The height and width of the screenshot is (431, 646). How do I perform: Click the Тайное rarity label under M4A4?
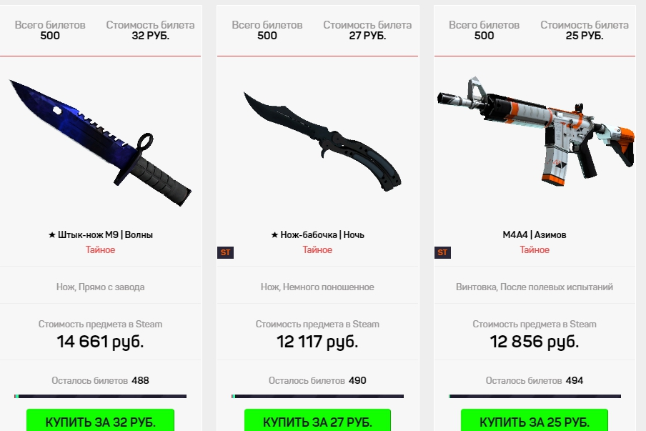click(535, 249)
